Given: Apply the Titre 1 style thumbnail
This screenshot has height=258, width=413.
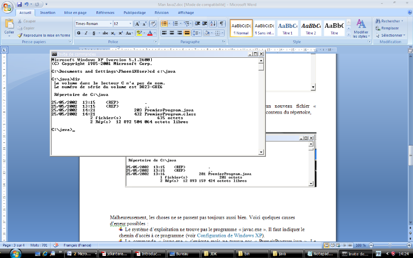Looking at the screenshot, I should (x=288, y=28).
